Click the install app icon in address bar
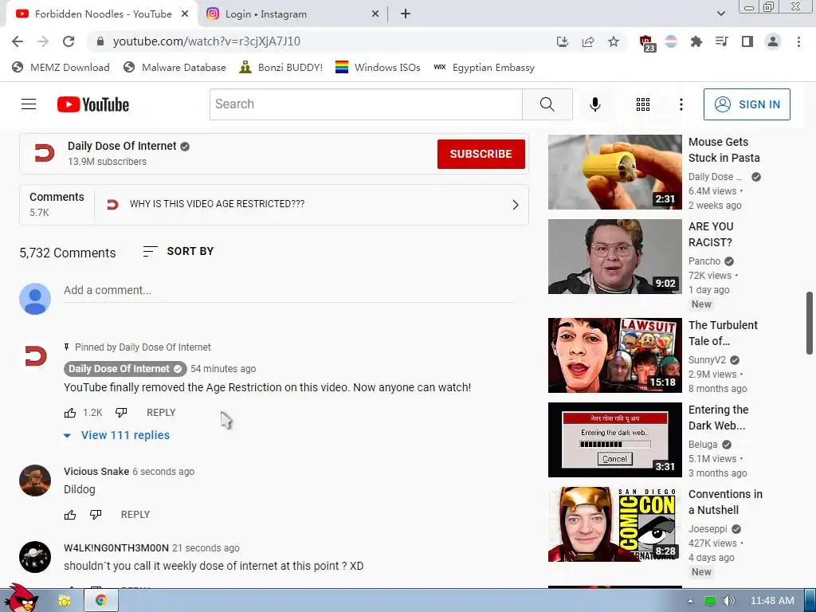 [562, 41]
